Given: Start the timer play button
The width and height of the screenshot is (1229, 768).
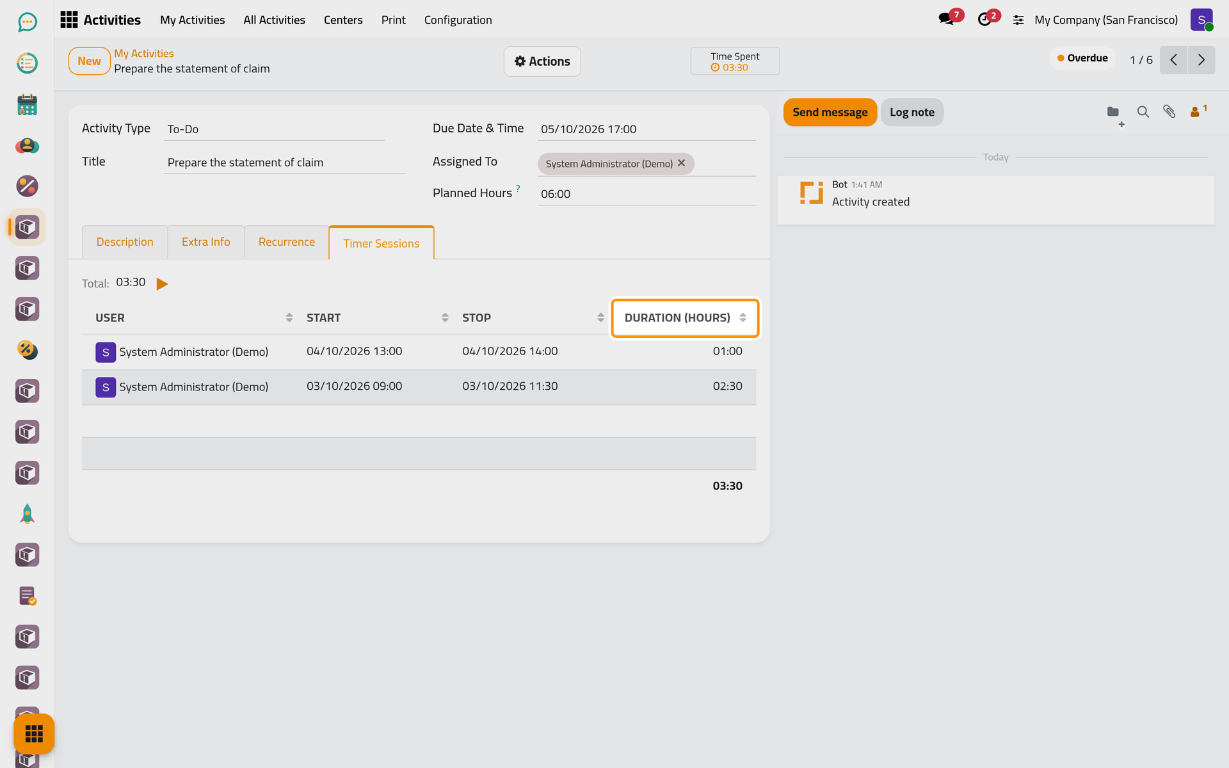Looking at the screenshot, I should [162, 284].
